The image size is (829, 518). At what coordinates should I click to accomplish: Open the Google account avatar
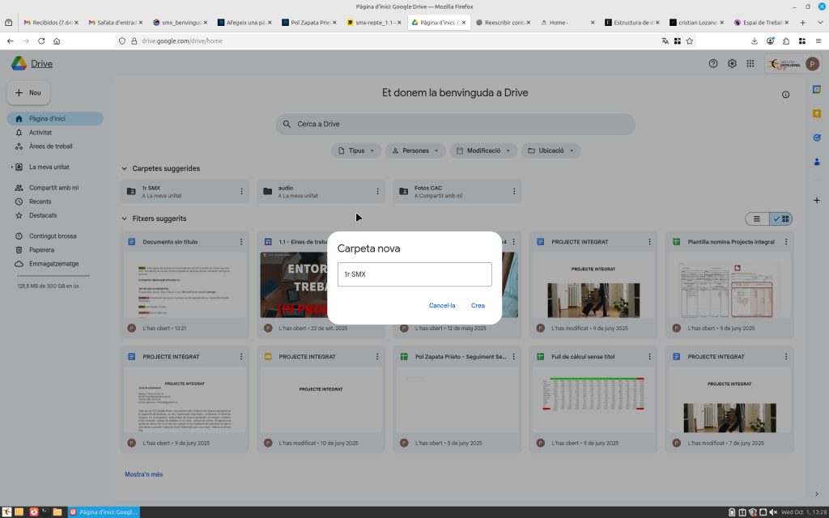click(x=812, y=64)
